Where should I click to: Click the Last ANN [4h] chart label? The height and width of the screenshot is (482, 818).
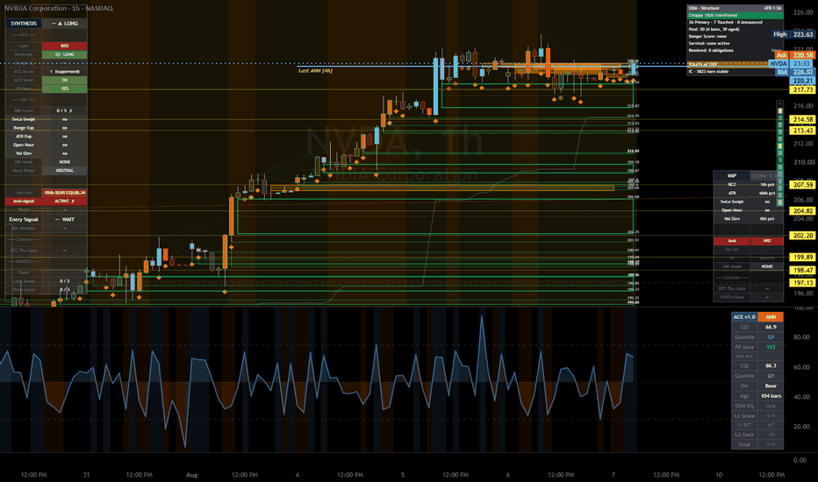315,70
